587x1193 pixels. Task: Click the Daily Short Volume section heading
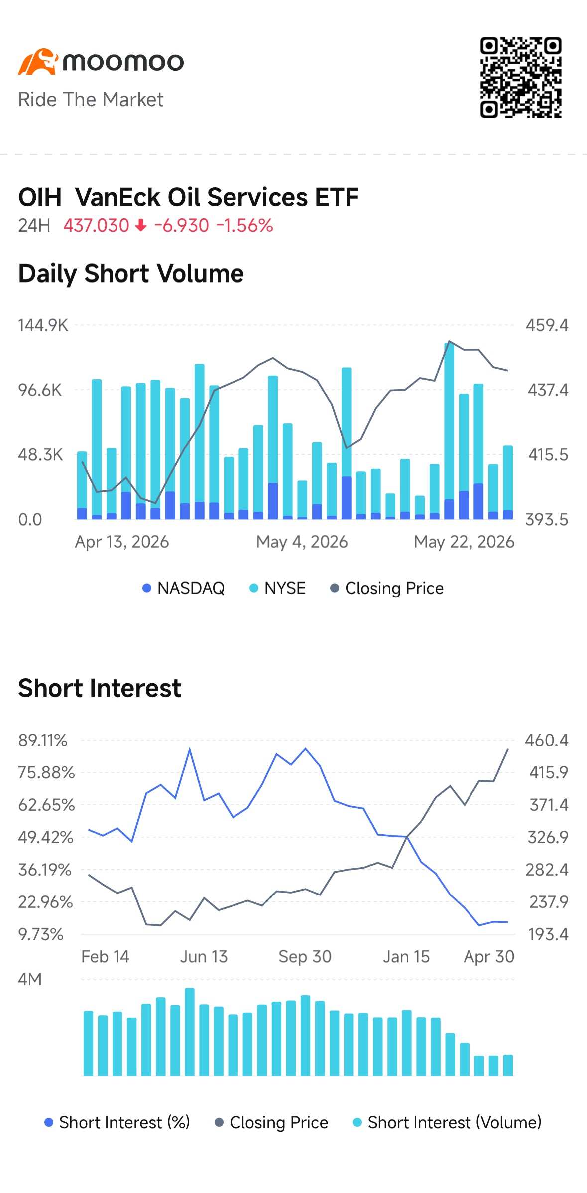[131, 274]
